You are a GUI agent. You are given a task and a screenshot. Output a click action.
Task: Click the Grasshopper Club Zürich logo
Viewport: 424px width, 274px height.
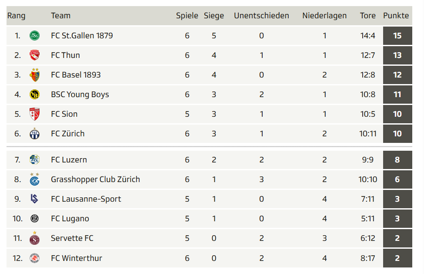pyautogui.click(x=34, y=179)
